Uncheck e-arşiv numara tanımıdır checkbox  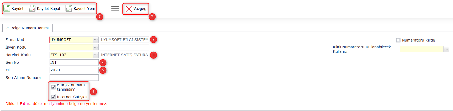(53, 87)
